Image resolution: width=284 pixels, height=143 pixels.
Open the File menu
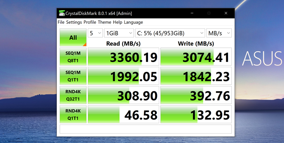tap(61, 22)
